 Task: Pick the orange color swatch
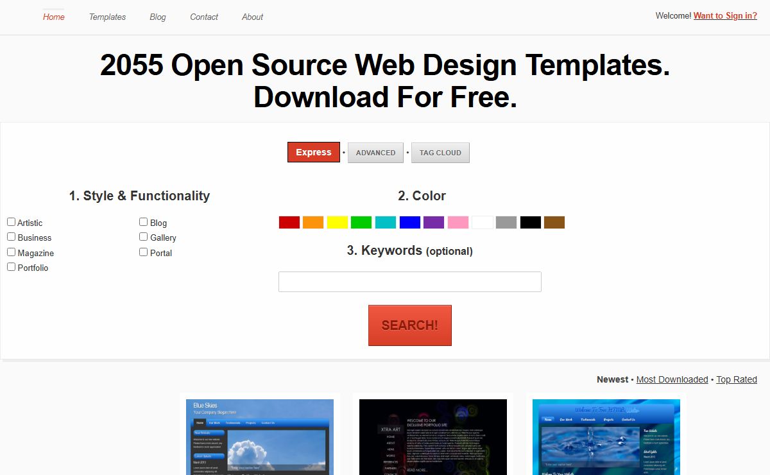pos(313,222)
